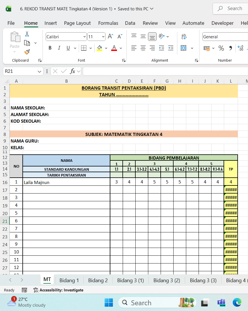Open the Fill Color dropdown arrow
Viewport: 248px width, 311px height.
pos(106,48)
